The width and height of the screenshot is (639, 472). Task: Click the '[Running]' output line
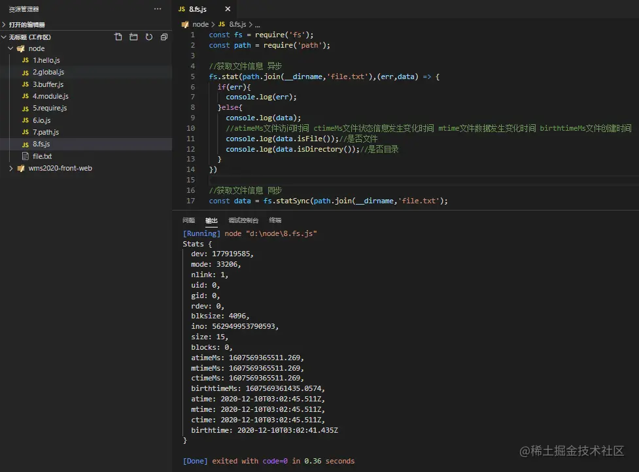[249, 233]
